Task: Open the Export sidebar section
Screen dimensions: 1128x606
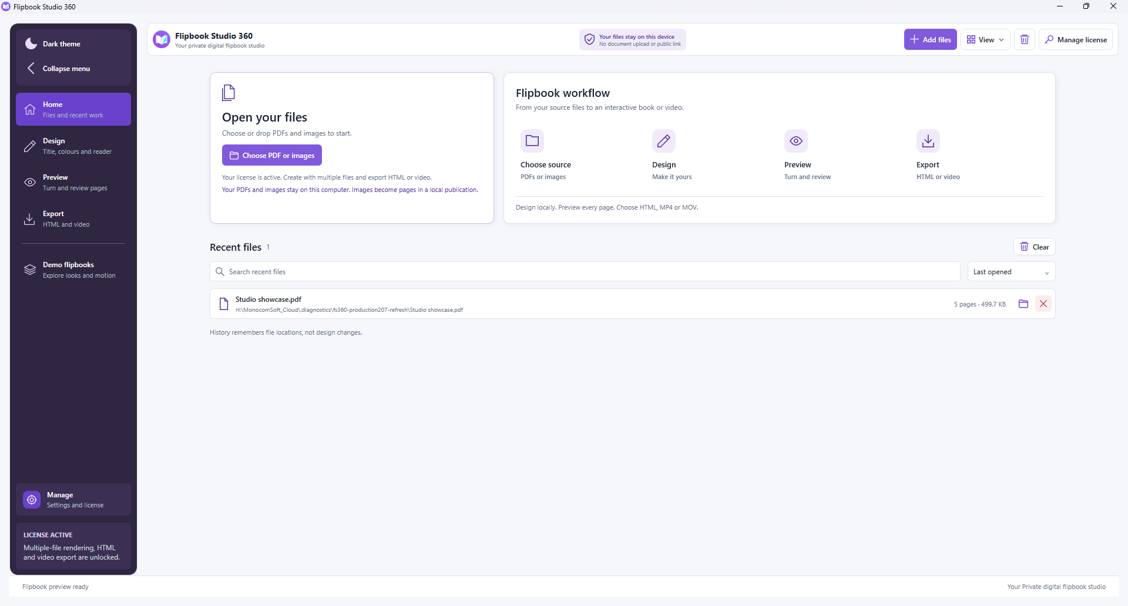Action: [x=73, y=218]
